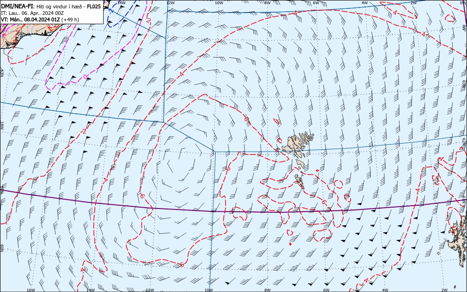Click the '12W' longitude label along the top edge
The image size is (467, 292).
[170, 3]
